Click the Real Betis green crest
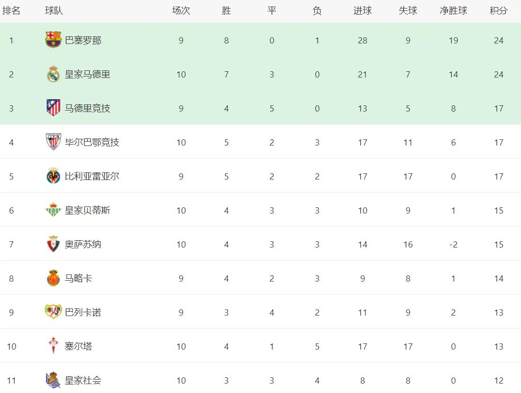This screenshot has height=393, width=521. tap(53, 210)
